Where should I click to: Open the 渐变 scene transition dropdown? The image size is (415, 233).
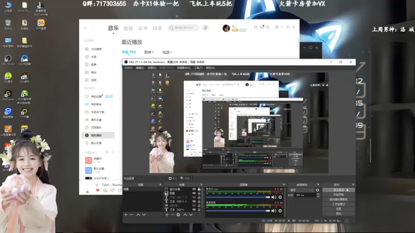click(301, 190)
